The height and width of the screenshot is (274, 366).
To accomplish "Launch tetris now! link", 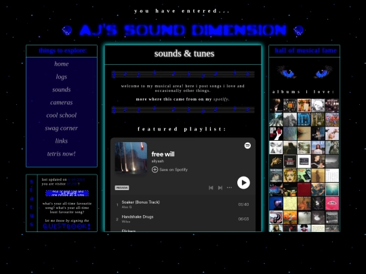I will [x=62, y=154].
